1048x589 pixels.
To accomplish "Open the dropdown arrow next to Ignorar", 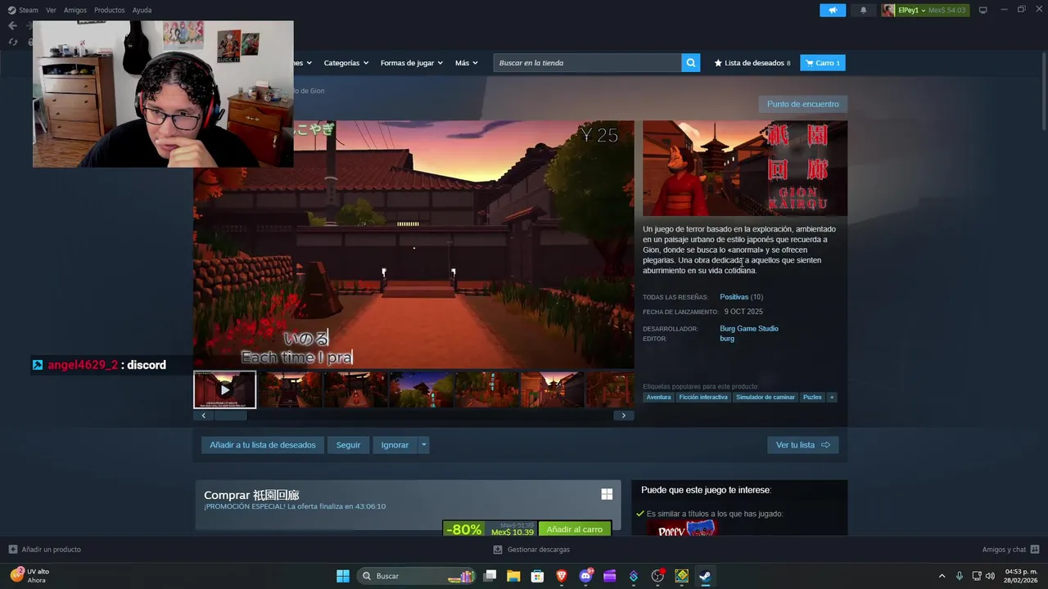I will click(x=423, y=445).
